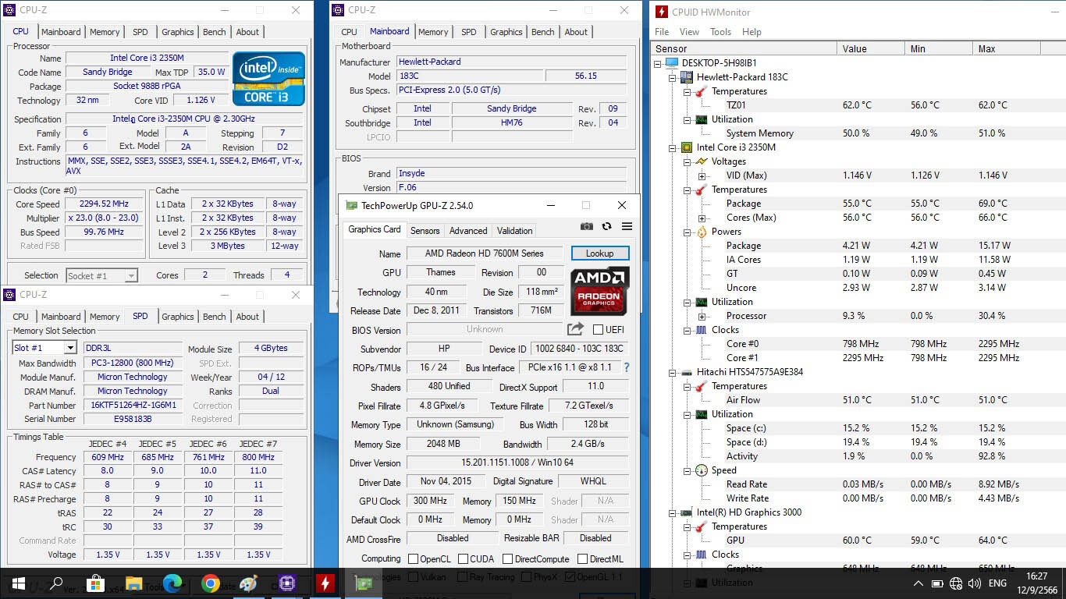This screenshot has width=1066, height=599.
Task: Take a GPU-Z screenshot with the camera icon
Action: (x=587, y=226)
